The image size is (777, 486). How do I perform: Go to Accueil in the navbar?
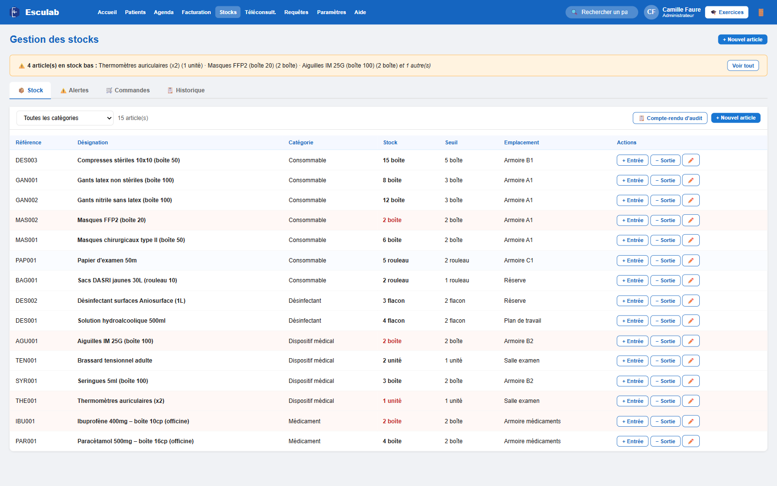coord(107,12)
